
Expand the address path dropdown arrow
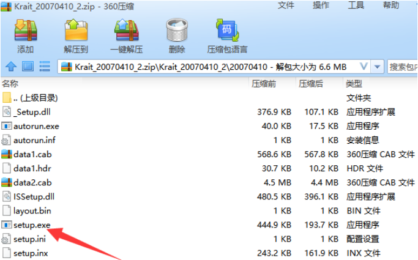click(x=364, y=66)
